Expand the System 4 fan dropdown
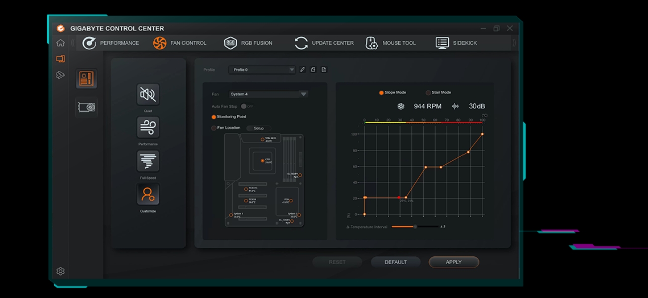648x298 pixels. tap(268, 94)
